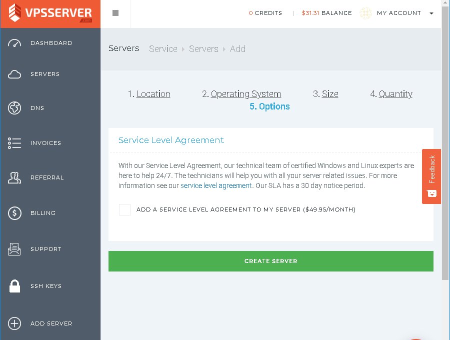Click the VPSServer logo
This screenshot has width=450, height=340.
(x=50, y=13)
